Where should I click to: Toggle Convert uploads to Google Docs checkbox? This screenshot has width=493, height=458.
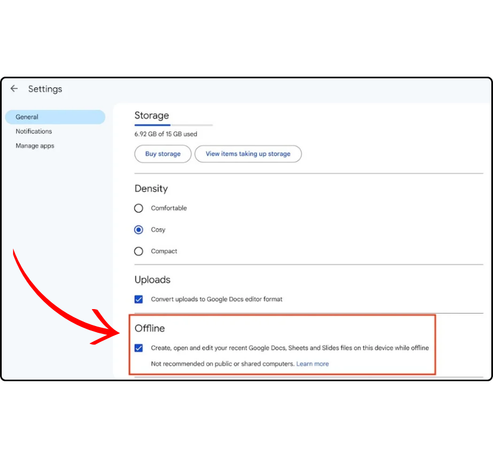[139, 300]
